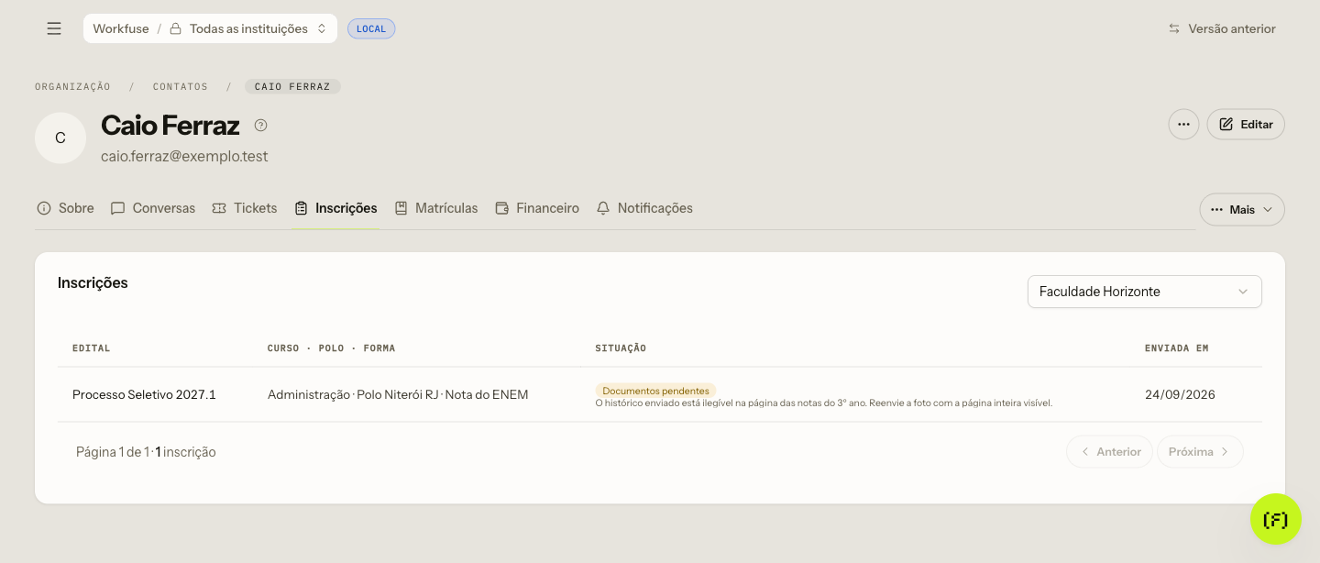The image size is (1320, 563).
Task: Click the Processo Seletivo 2027.1 row
Action: click(659, 394)
